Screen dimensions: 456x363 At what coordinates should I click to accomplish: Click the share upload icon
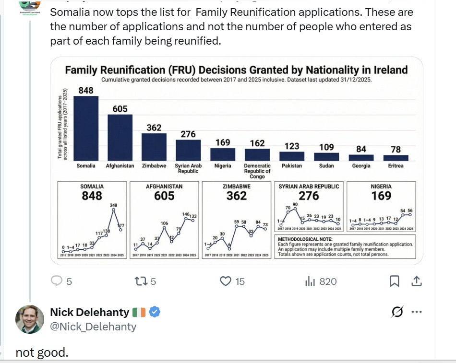417,281
